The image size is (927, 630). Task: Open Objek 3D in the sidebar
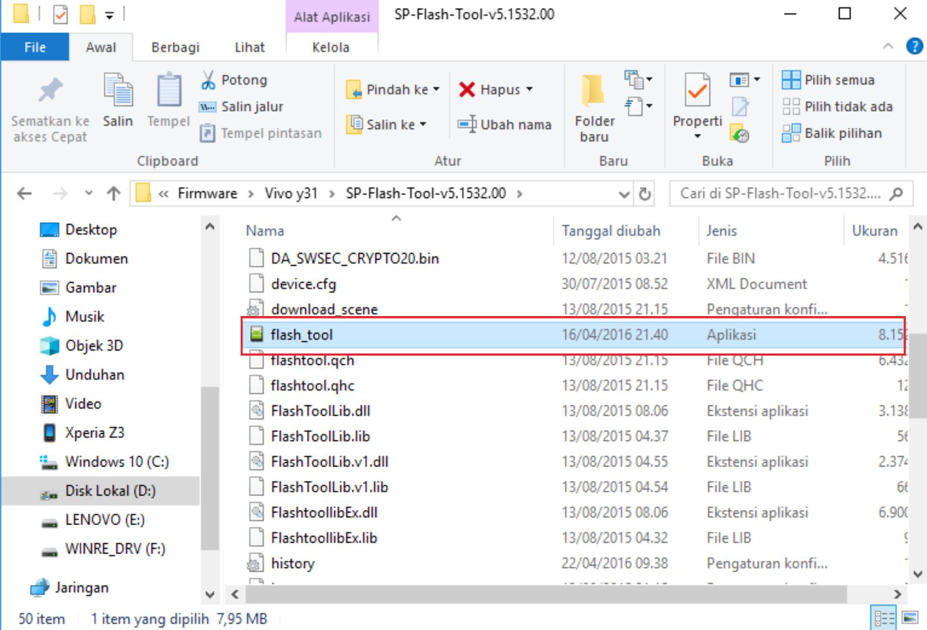pyautogui.click(x=82, y=346)
